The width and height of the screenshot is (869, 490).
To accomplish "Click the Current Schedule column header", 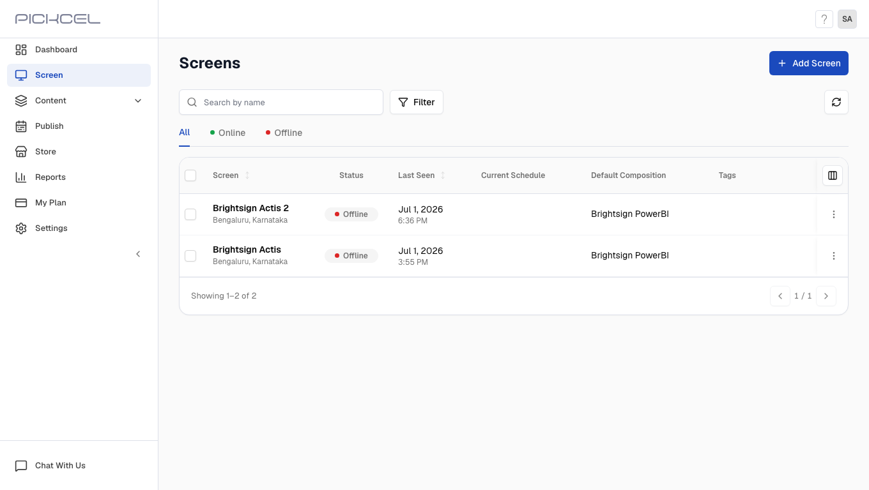I will (x=513, y=175).
